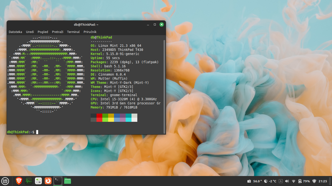Click the 'Icons: Mint-Y [GTK2/3]' line
The width and height of the screenshot is (332, 186).
[x=112, y=91]
